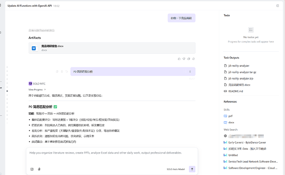This screenshot has height=175, width=285.
Task: Open the Early Careers - ByteDance Career link
Action: (247, 142)
